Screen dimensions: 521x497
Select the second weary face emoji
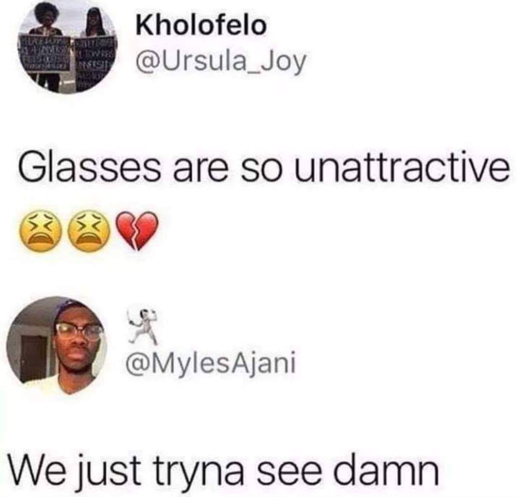(x=89, y=231)
